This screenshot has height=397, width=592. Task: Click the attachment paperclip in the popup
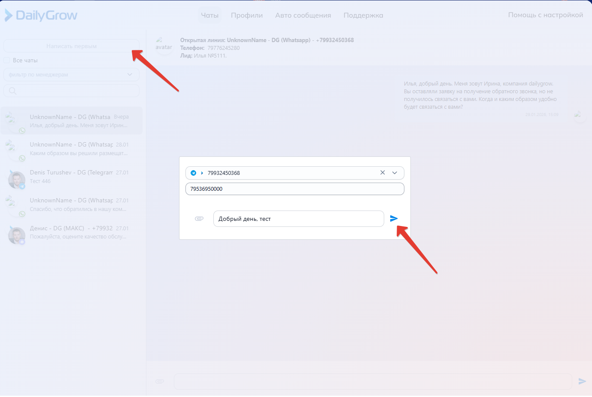click(x=199, y=219)
